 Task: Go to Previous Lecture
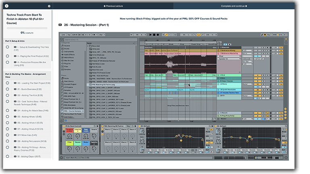point(113,6)
